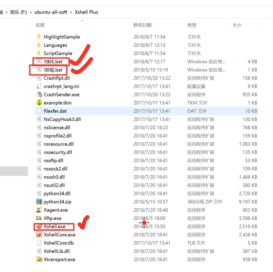Viewport: 273px width, 272px height.
Task: Select the python34.zip archive icon
Action: [39, 202]
